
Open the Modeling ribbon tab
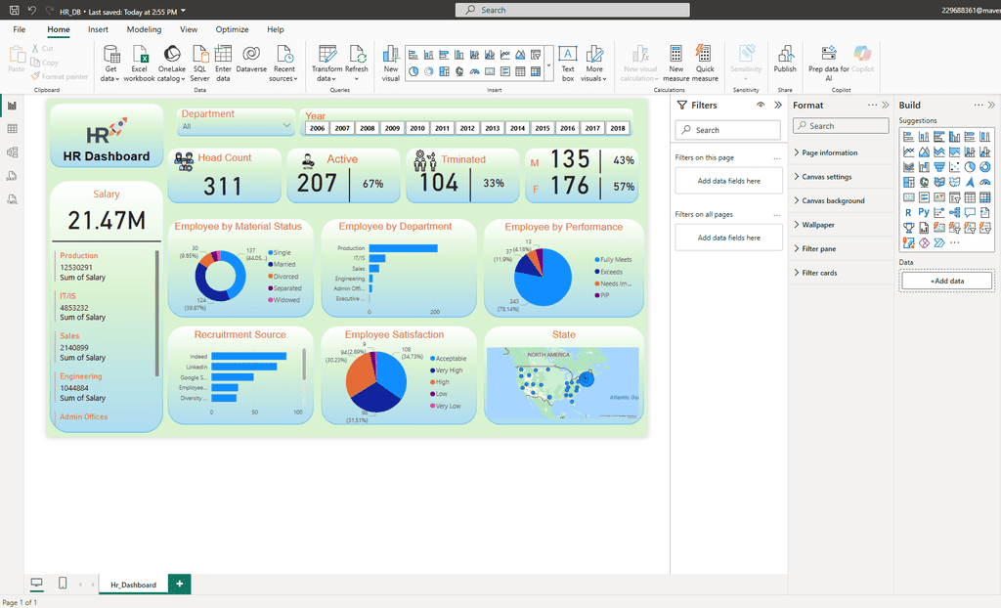click(144, 30)
